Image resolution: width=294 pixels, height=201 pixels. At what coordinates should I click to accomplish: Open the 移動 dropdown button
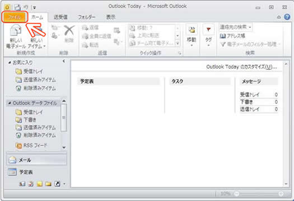(192, 36)
